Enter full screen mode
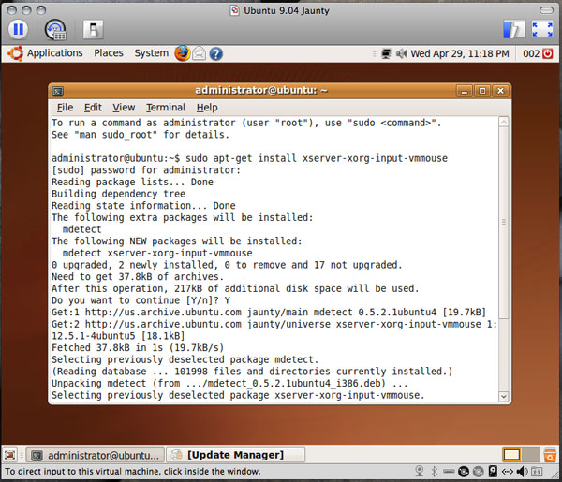The width and height of the screenshot is (562, 482). (x=542, y=29)
